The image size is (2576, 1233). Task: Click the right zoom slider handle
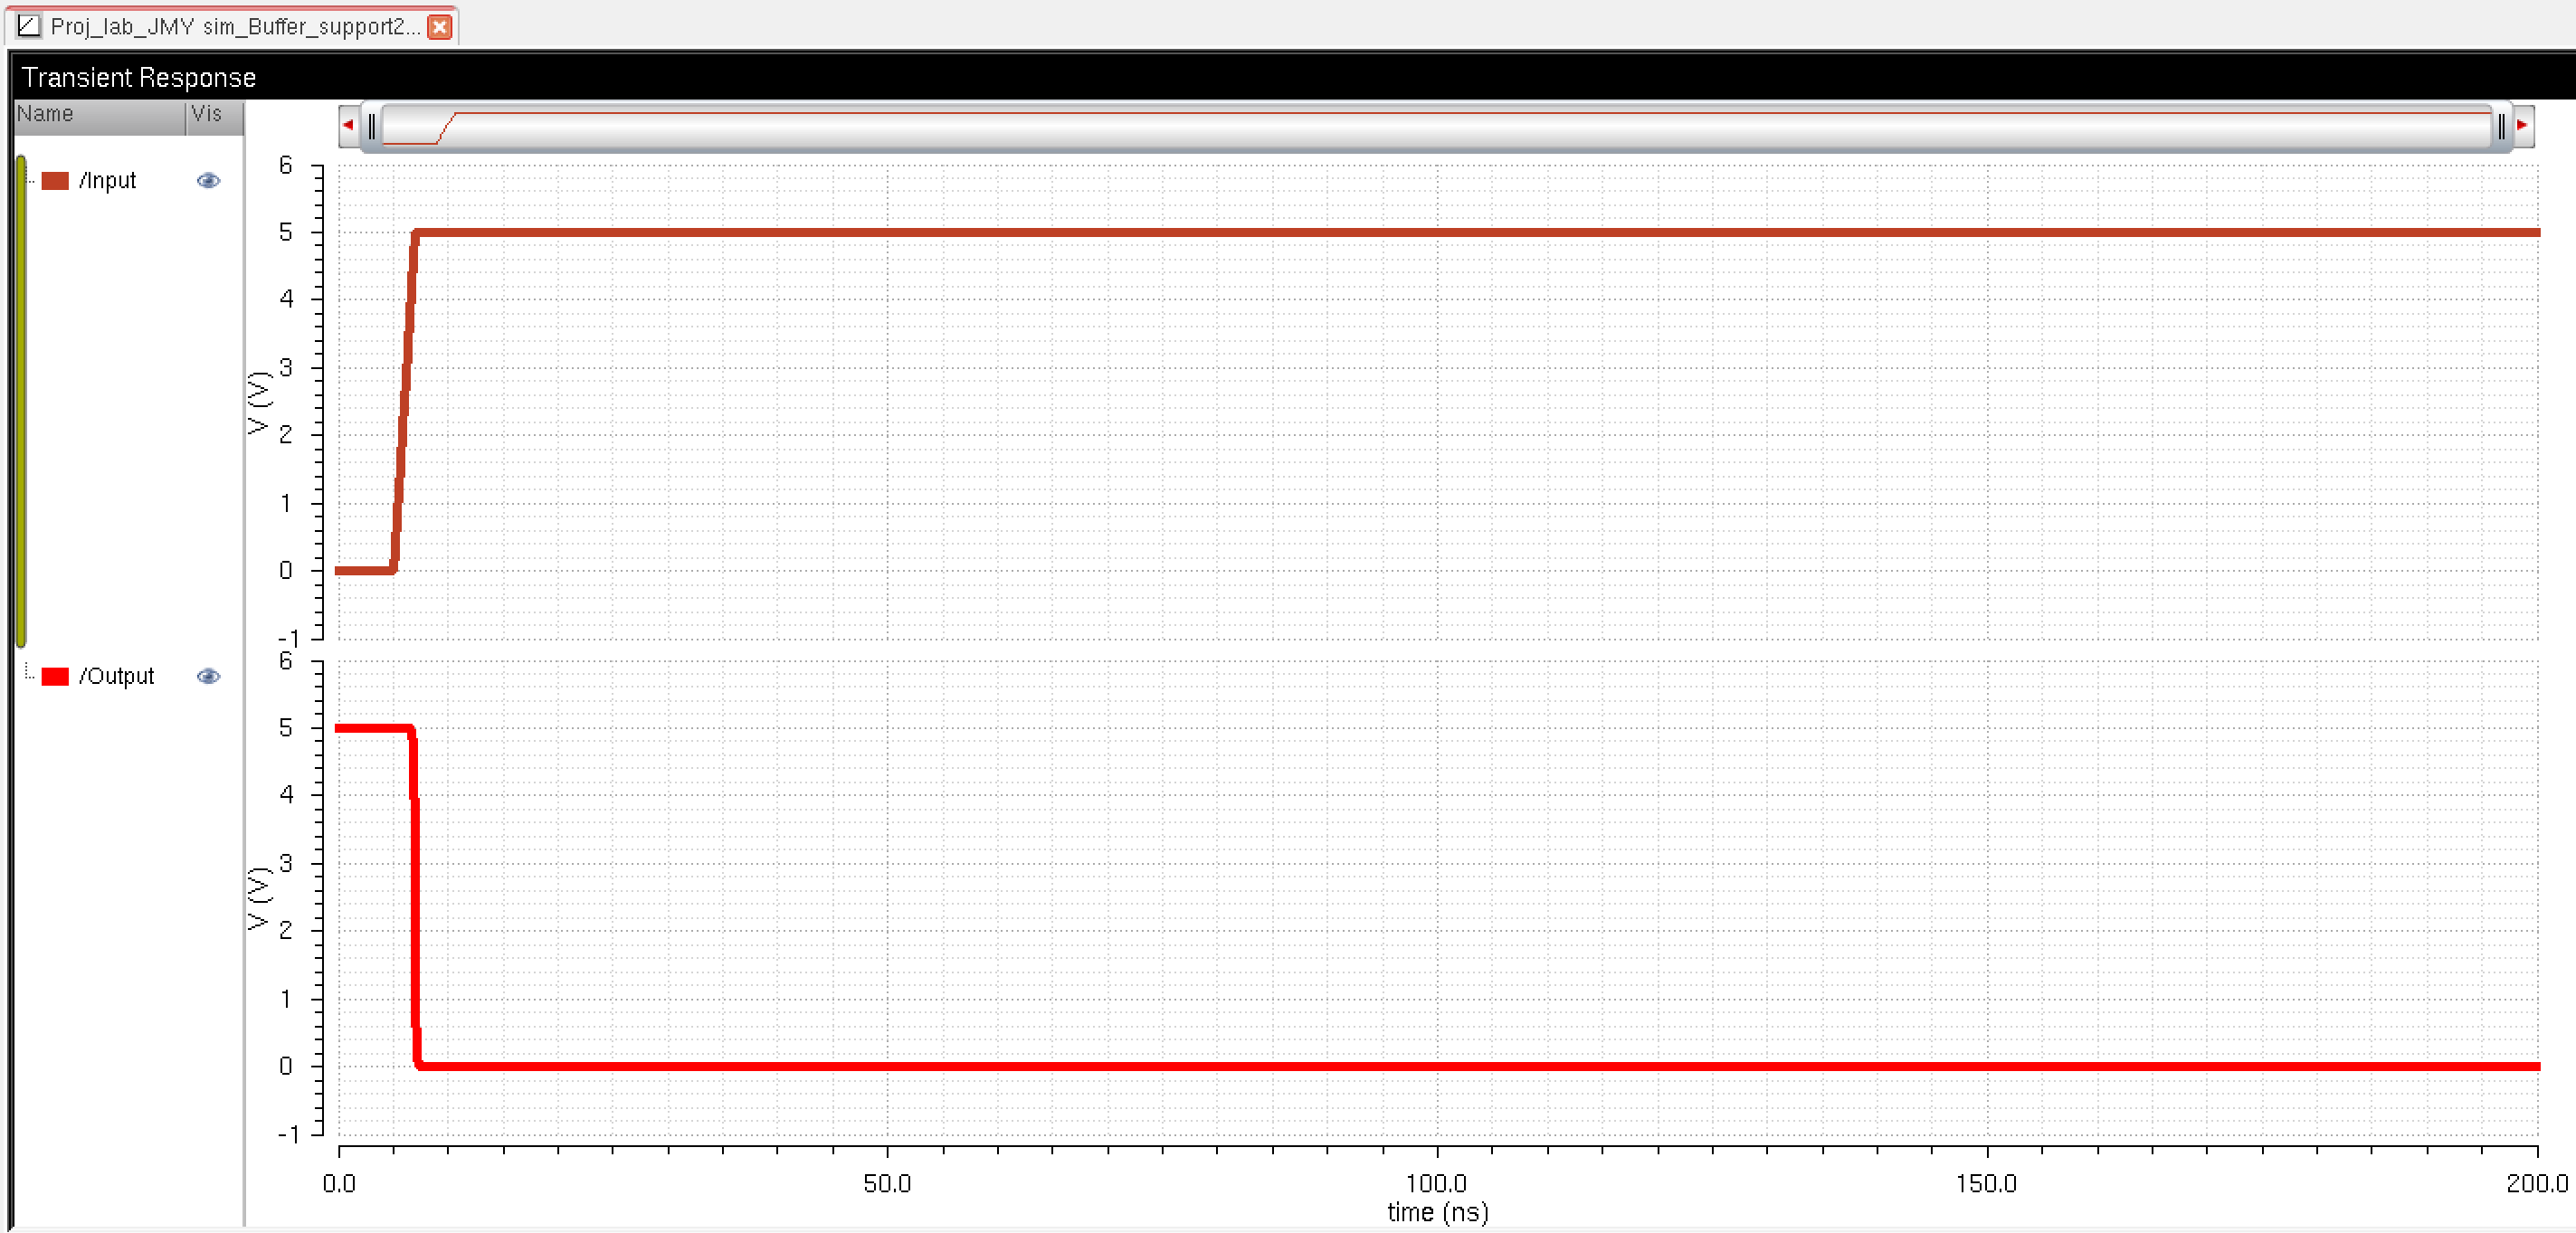pos(2501,127)
